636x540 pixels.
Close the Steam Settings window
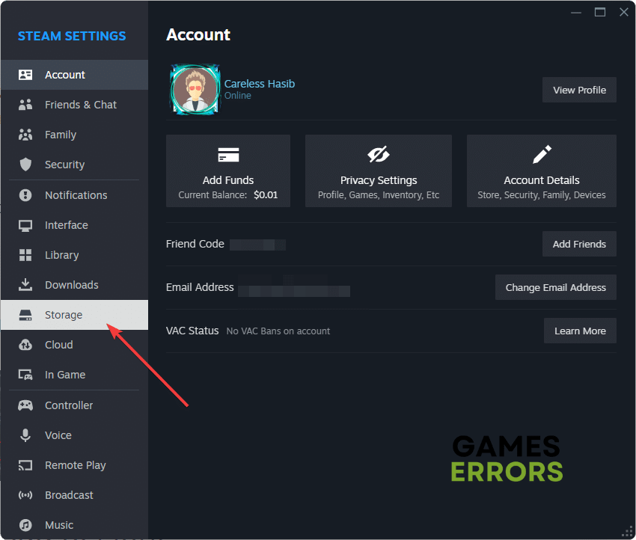click(624, 12)
